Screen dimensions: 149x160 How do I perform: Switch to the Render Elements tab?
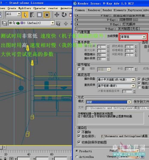point(114,10)
